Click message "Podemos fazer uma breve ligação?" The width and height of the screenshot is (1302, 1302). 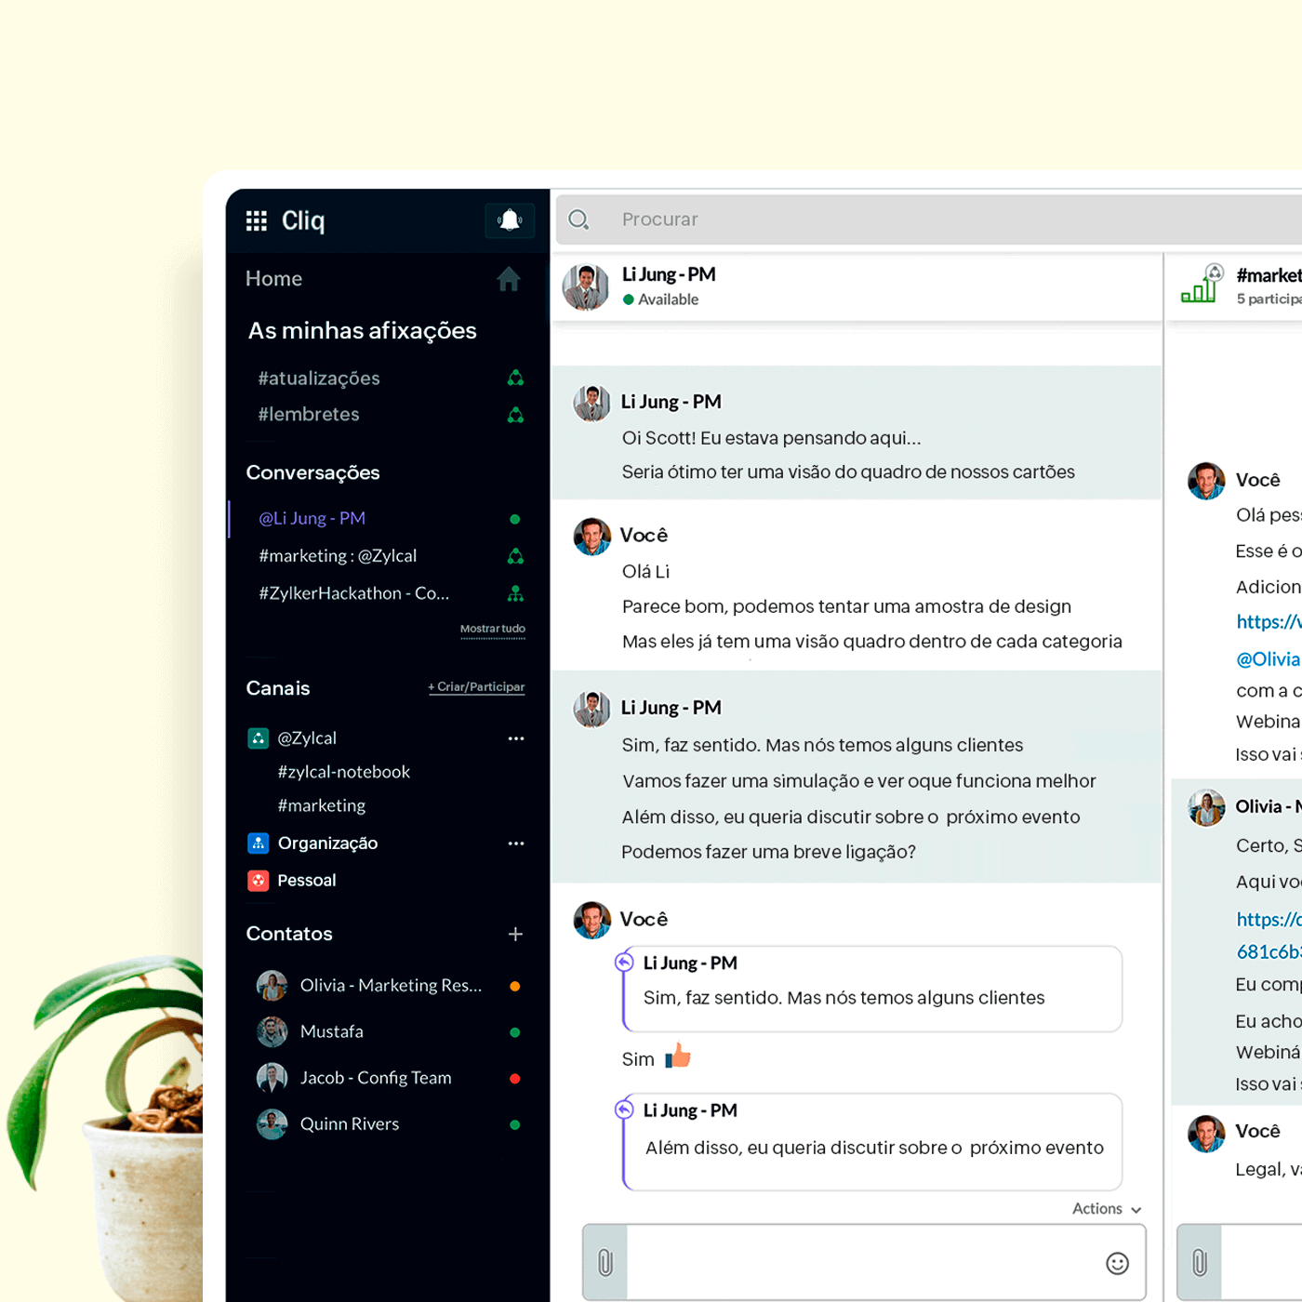coord(769,852)
